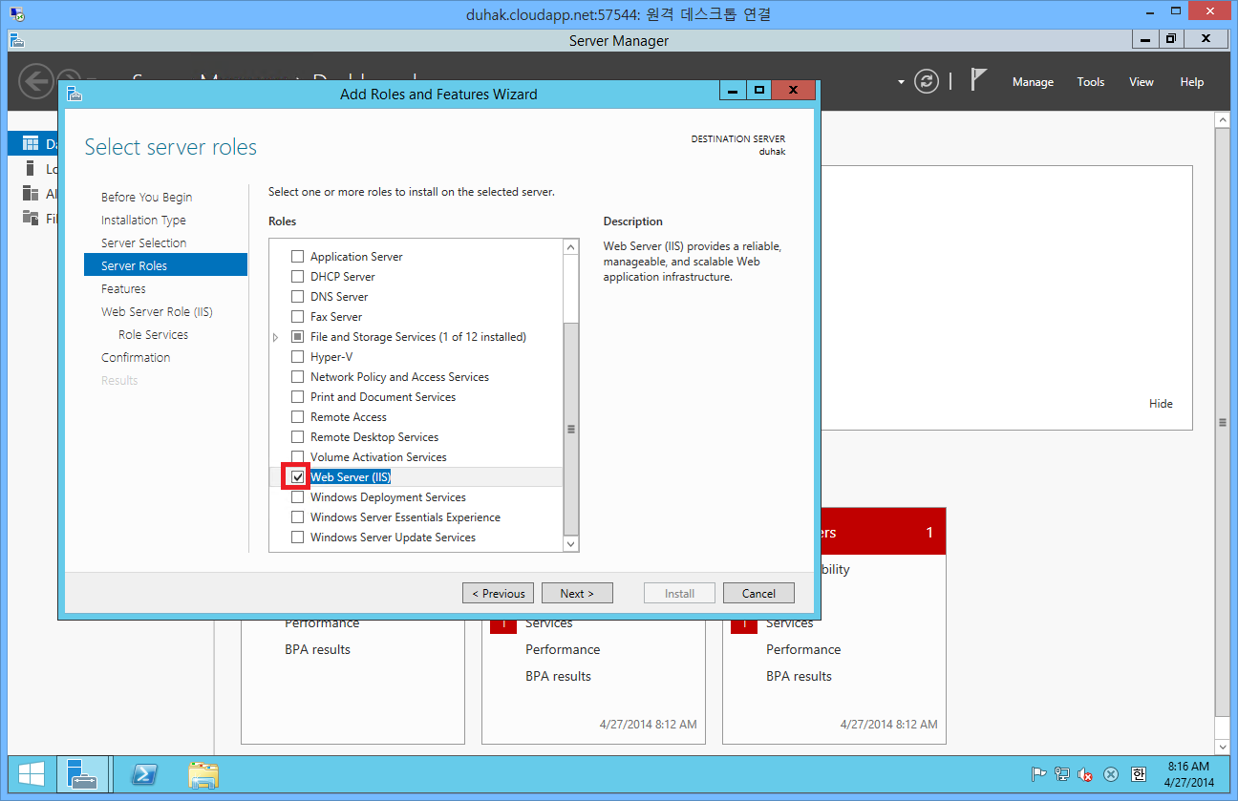Viewport: 1238px width, 801px height.
Task: Click the Server Manager refresh icon
Action: [x=927, y=81]
